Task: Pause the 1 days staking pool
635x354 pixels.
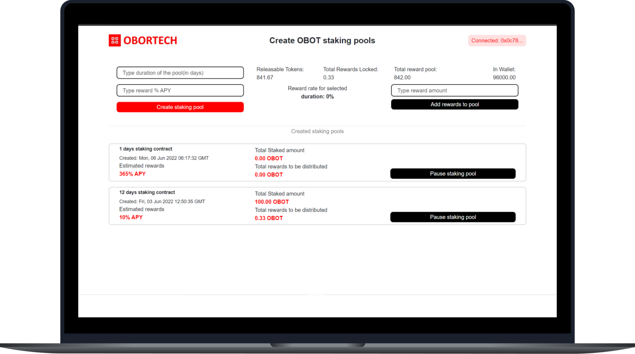Action: click(x=453, y=173)
